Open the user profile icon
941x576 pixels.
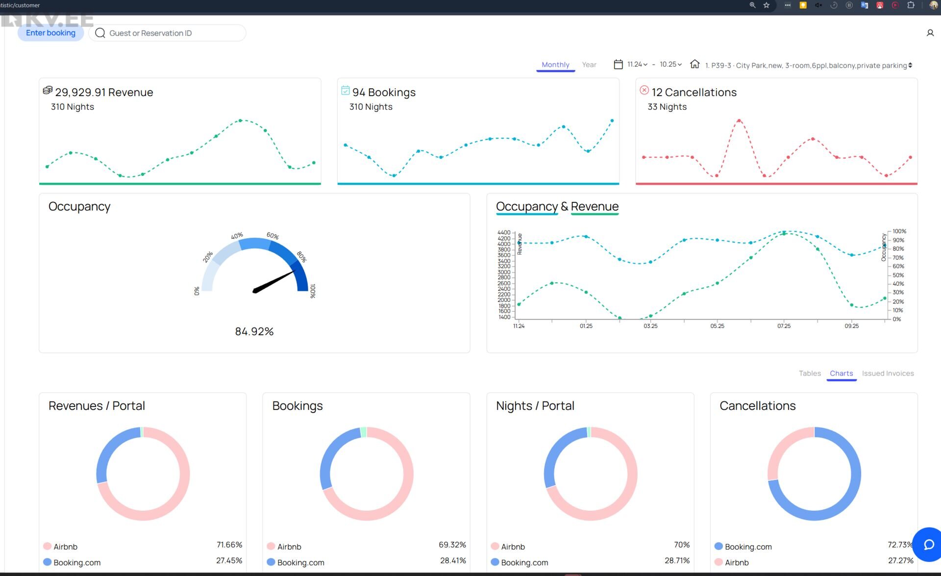click(x=930, y=33)
